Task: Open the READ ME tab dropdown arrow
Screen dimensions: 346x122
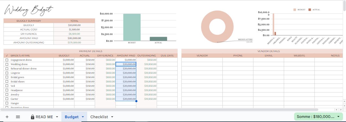Action: [x=57, y=117]
